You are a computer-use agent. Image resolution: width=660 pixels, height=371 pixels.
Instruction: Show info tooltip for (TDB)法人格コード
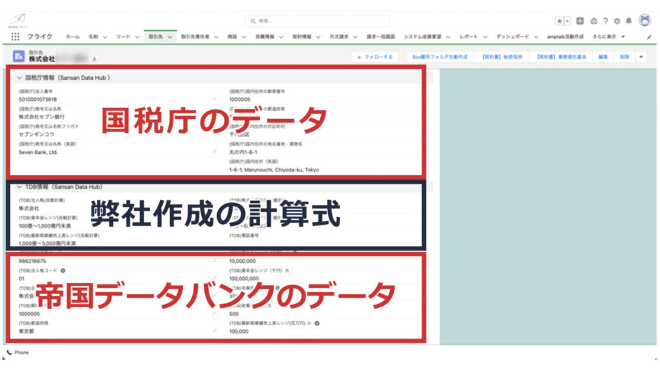(x=63, y=271)
